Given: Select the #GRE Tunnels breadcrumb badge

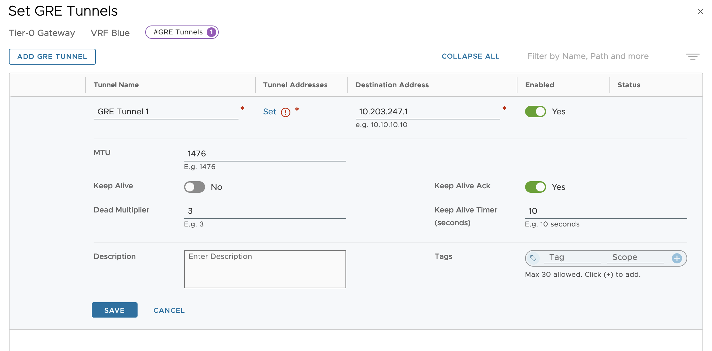Looking at the screenshot, I should pyautogui.click(x=182, y=32).
